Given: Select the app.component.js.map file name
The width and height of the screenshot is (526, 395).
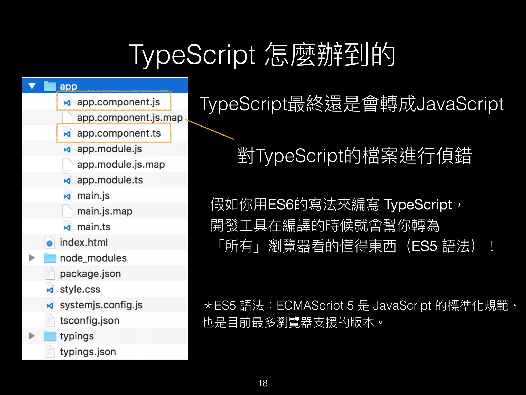Looking at the screenshot, I should coord(130,118).
